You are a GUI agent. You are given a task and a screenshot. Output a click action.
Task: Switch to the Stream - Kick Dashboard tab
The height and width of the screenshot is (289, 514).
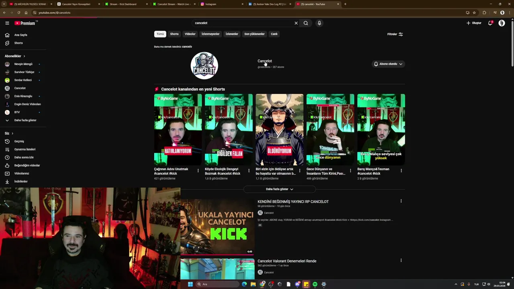click(x=126, y=4)
